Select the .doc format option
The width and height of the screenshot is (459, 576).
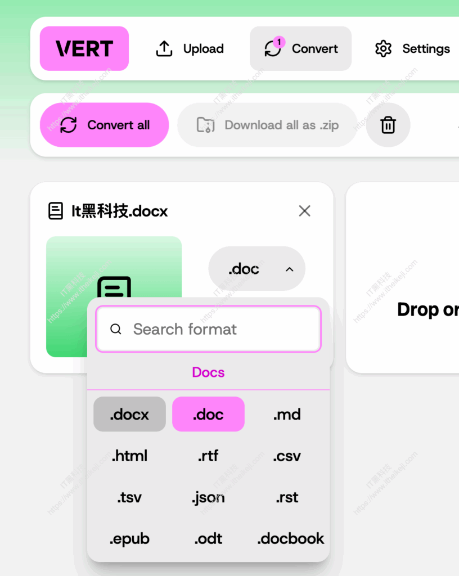pos(208,414)
